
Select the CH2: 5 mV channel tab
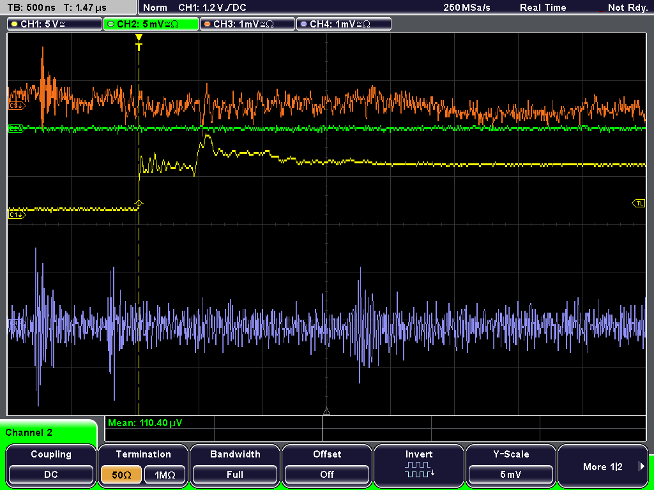coord(151,24)
